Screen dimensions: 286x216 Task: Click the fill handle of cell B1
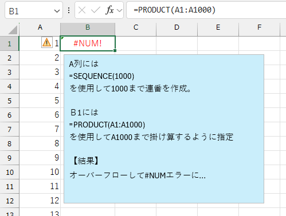[115, 50]
